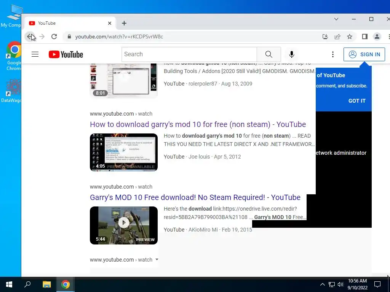Show hidden system tray icons

(322, 284)
